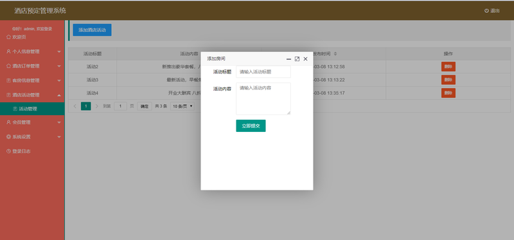The height and width of the screenshot is (240, 514).
Task: Click the 操作 column header
Action: tap(448, 53)
